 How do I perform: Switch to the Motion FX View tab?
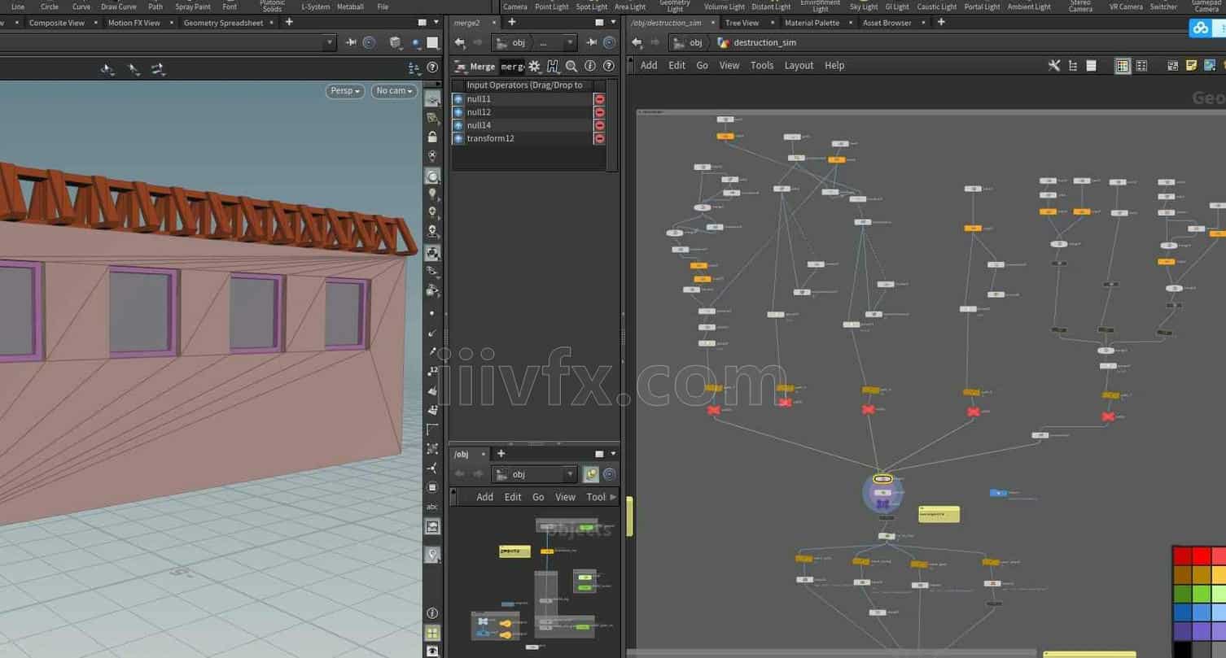click(134, 23)
